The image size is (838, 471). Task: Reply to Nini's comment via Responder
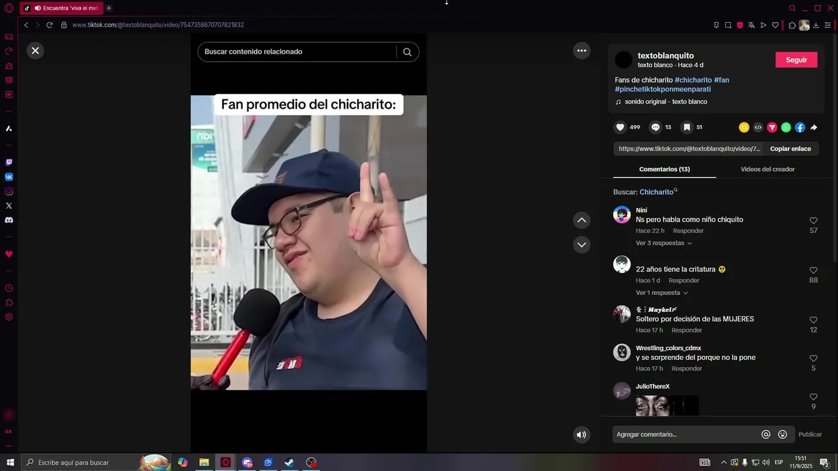[x=688, y=231]
